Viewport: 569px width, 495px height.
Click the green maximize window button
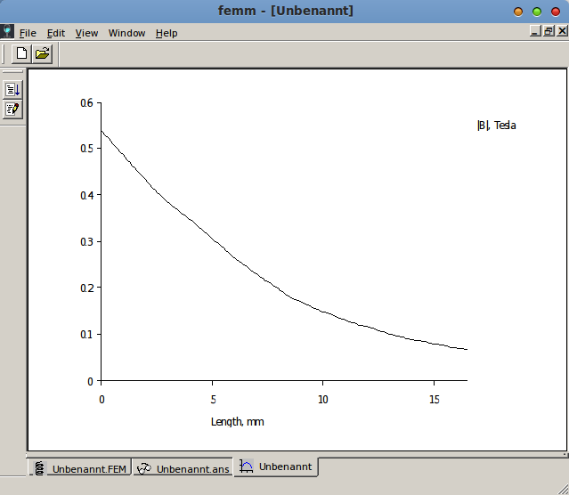tap(537, 12)
